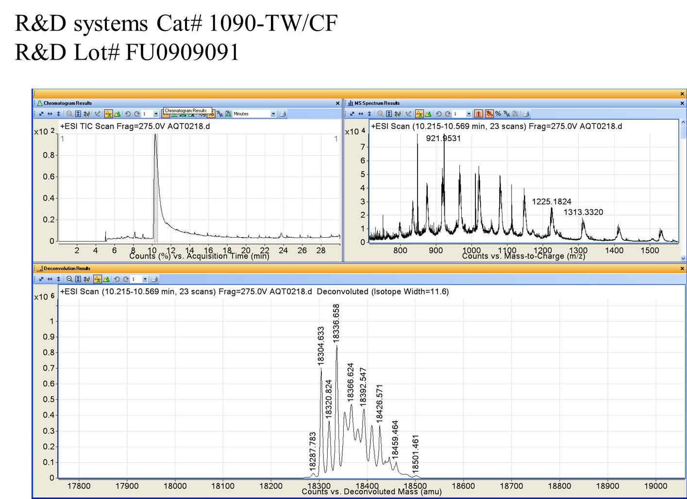Click autoscale both axes in Chromatogram toolbar
The height and width of the screenshot is (499, 687).
click(42, 114)
